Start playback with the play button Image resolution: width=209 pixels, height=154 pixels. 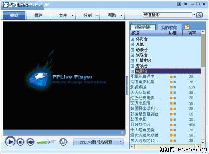coord(10,142)
